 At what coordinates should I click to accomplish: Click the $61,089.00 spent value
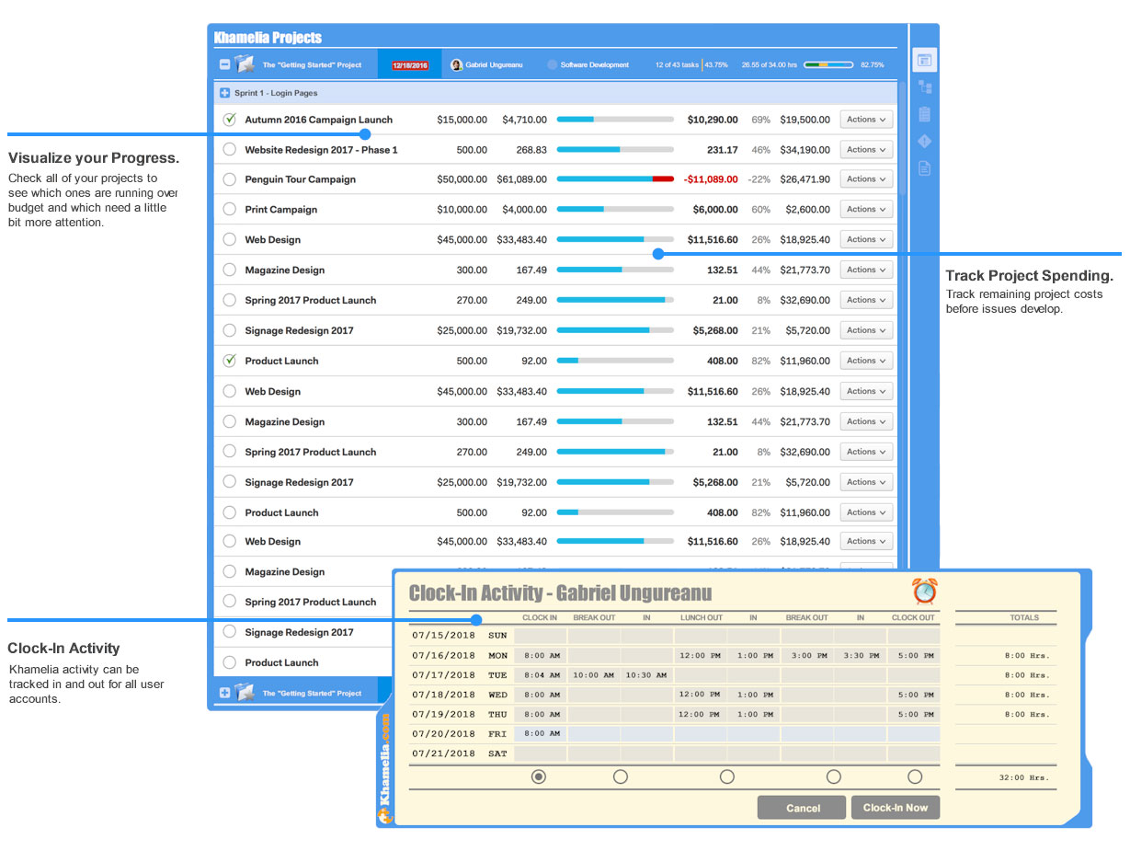click(x=521, y=179)
